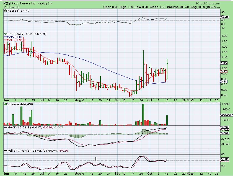Click the Sep label under the price panel
233x176 pixels.
point(118,100)
